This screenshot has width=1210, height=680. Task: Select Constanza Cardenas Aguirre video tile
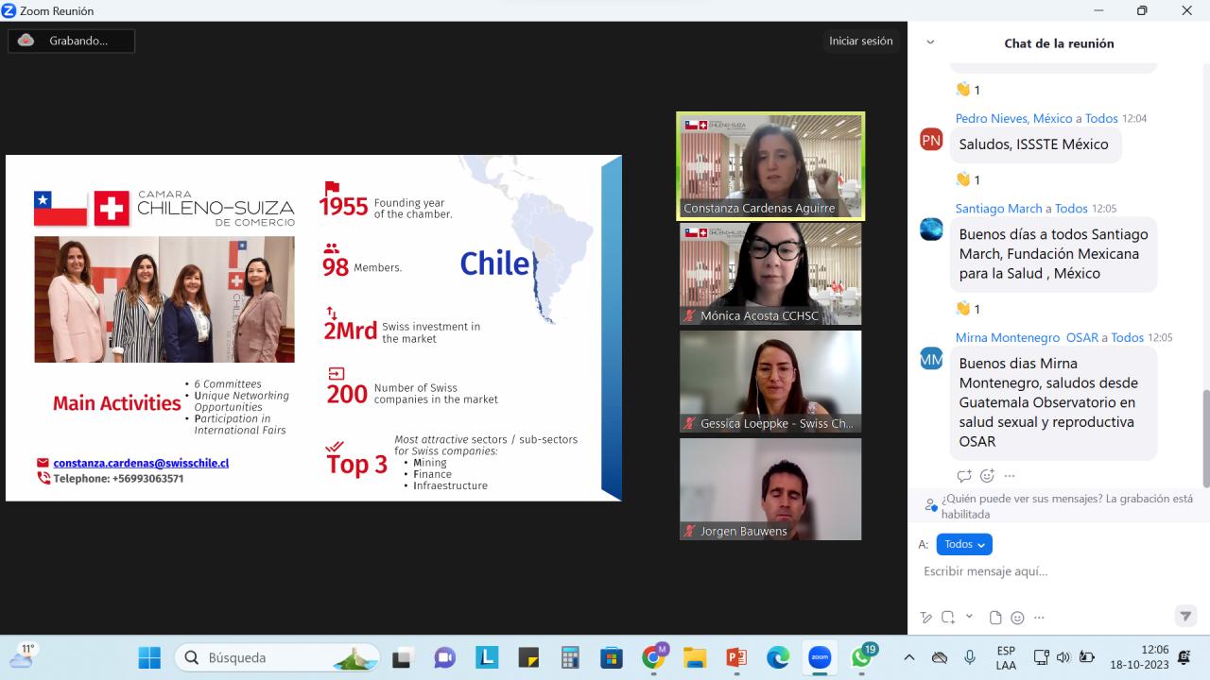coord(770,166)
